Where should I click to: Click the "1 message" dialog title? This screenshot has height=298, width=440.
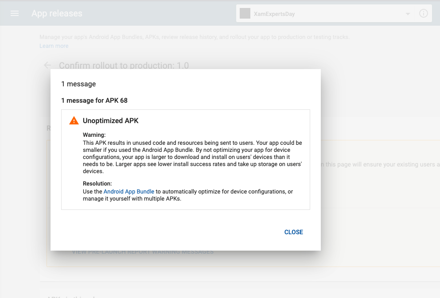point(78,84)
